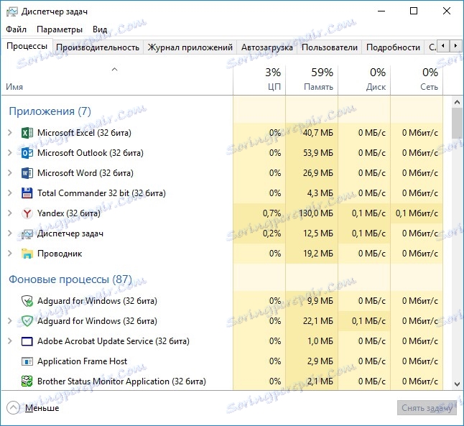Open the Автозагрузка tab
The width and height of the screenshot is (464, 426).
(266, 47)
